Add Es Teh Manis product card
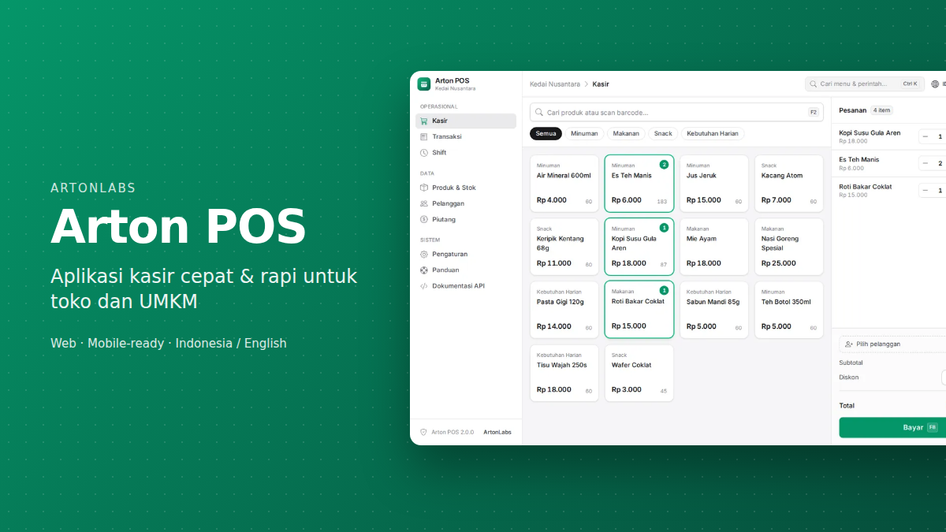This screenshot has width=946, height=532. click(639, 184)
